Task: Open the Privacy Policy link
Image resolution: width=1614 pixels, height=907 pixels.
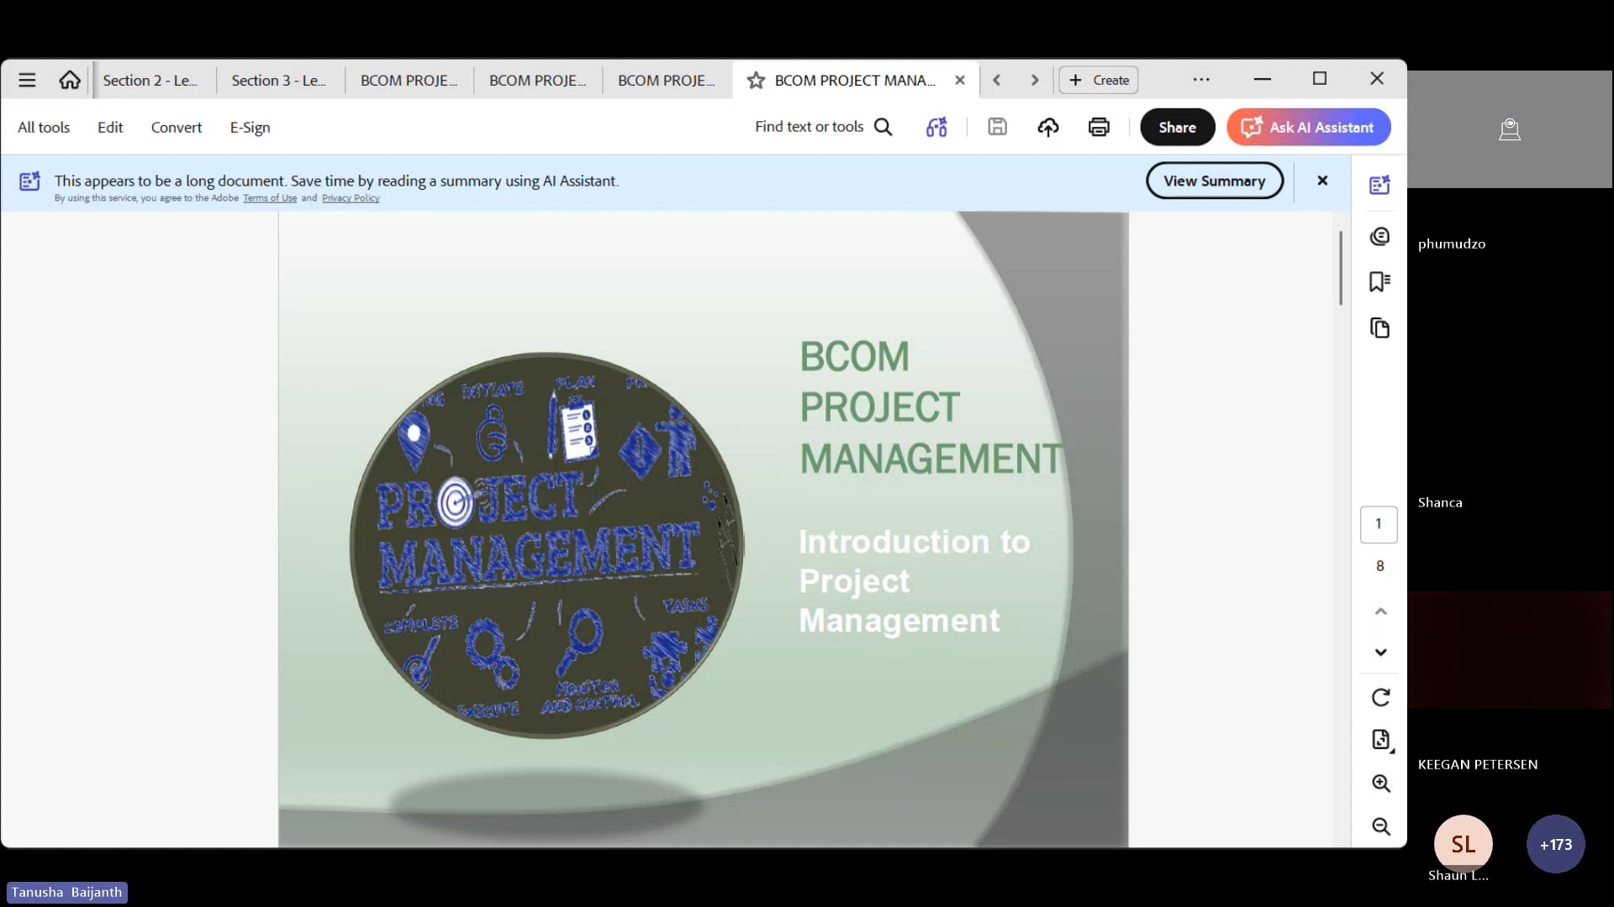Action: click(351, 198)
